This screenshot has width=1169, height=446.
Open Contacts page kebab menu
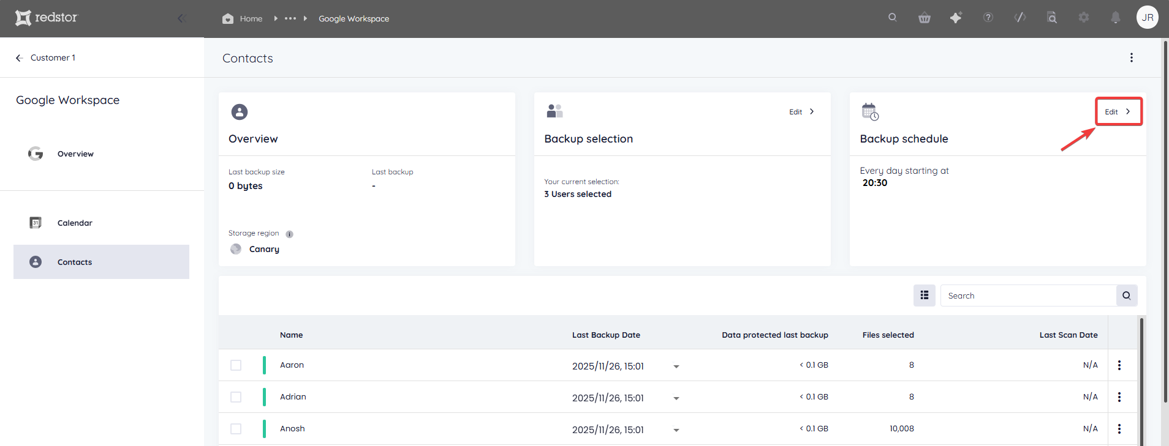click(x=1132, y=58)
